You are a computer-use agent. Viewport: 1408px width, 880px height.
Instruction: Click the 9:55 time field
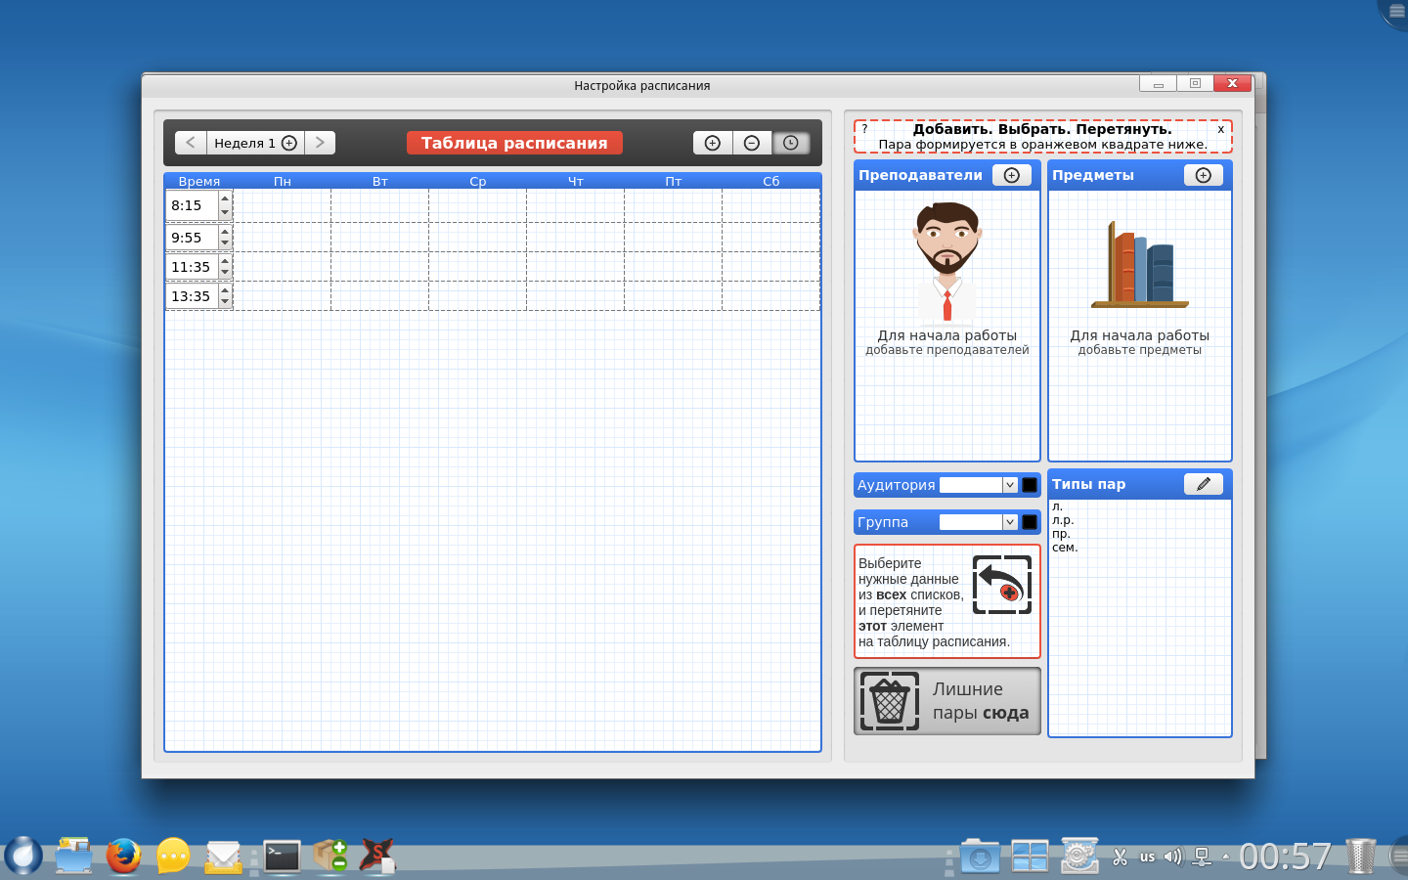(193, 238)
